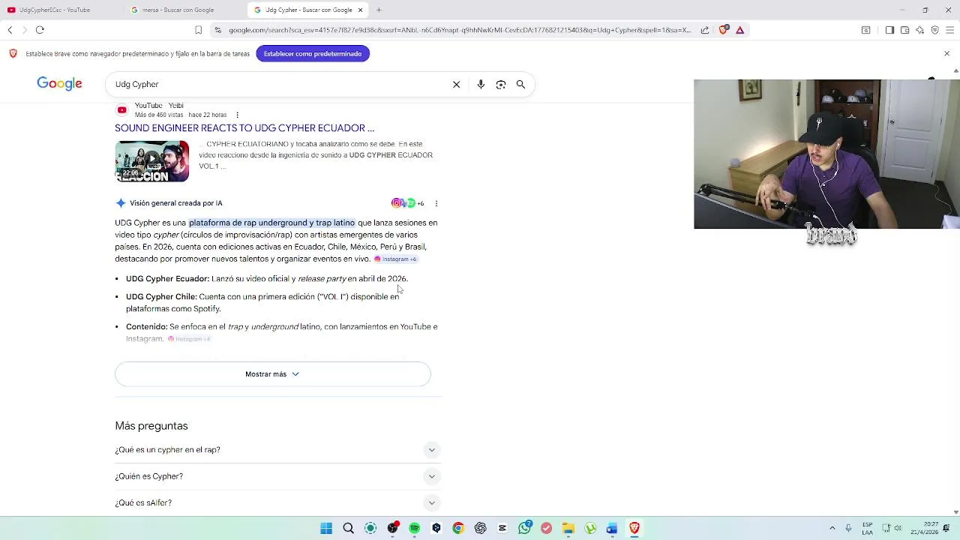Expand AI overview with Mostrar más
Screen dimensions: 960x540
coord(273,374)
